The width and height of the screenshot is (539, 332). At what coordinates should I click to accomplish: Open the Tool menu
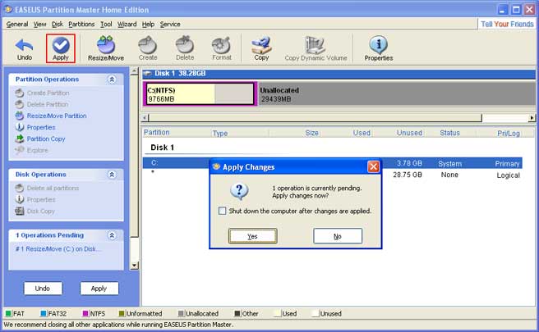(x=106, y=25)
